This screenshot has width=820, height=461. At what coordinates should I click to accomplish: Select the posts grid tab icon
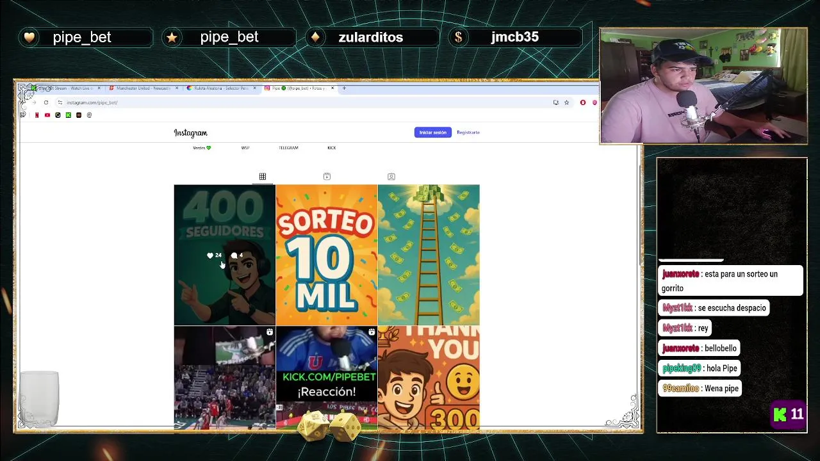(262, 177)
